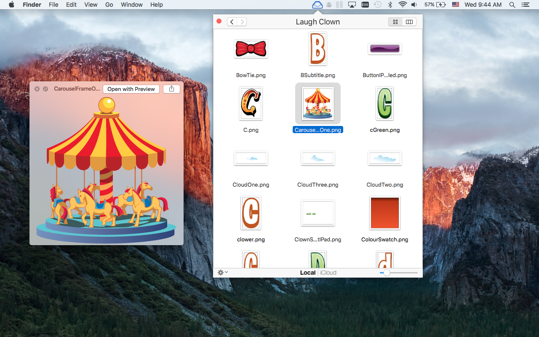The image size is (539, 337).
Task: Click the CloudThree.png file name
Action: [x=318, y=185]
